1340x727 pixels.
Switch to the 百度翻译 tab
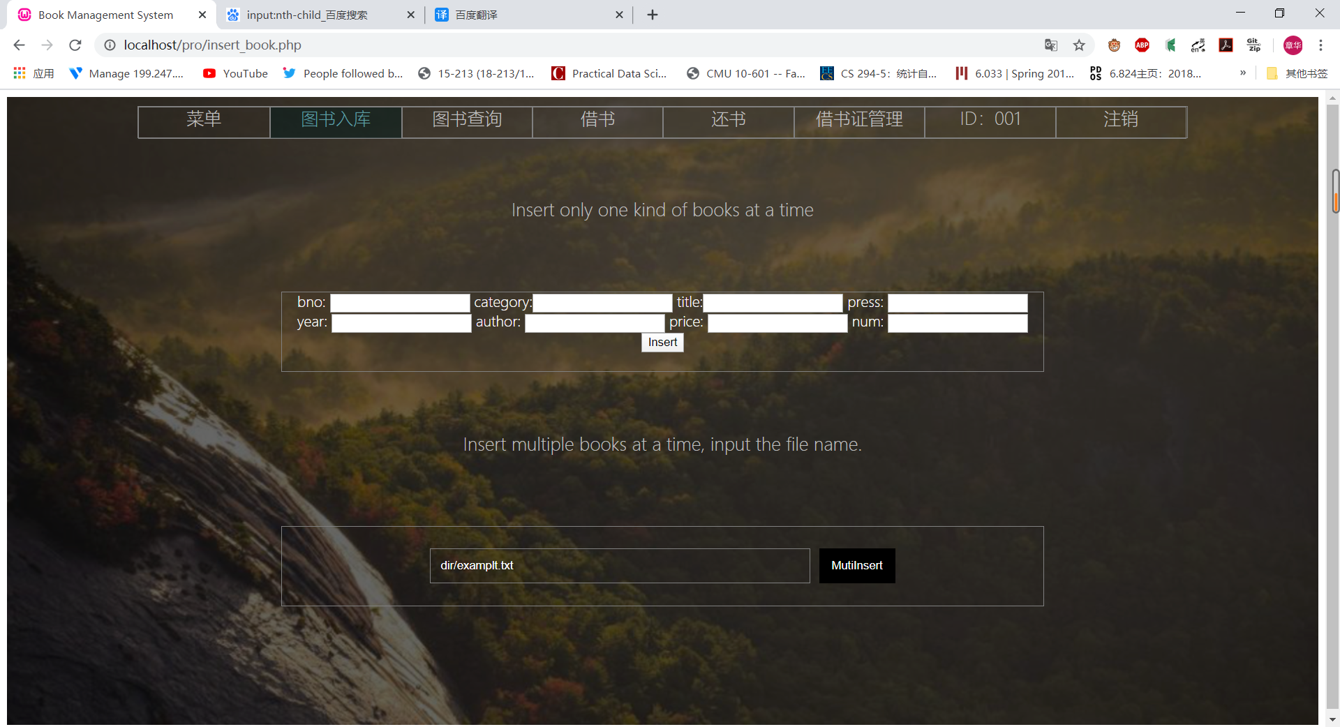tap(528, 15)
